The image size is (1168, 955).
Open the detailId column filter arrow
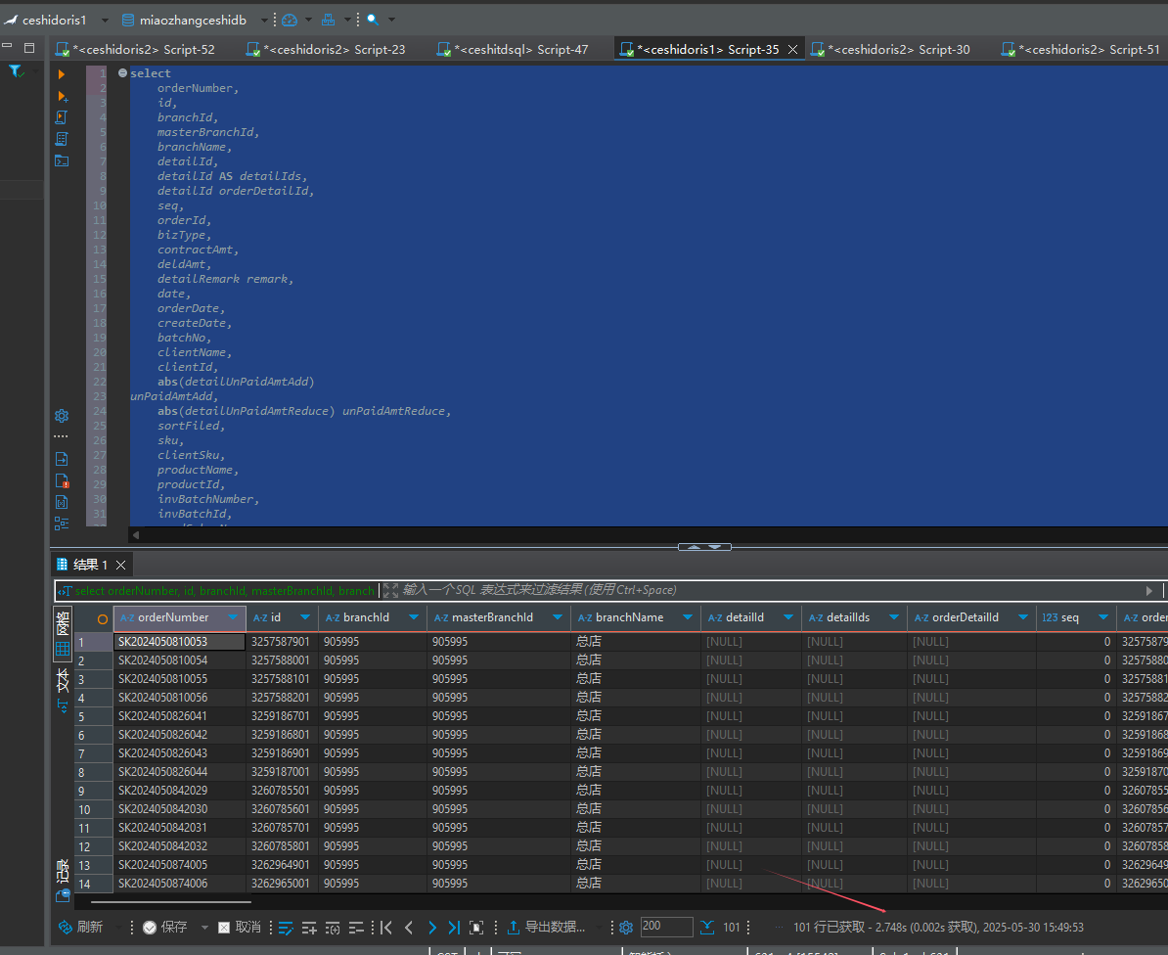pos(788,617)
